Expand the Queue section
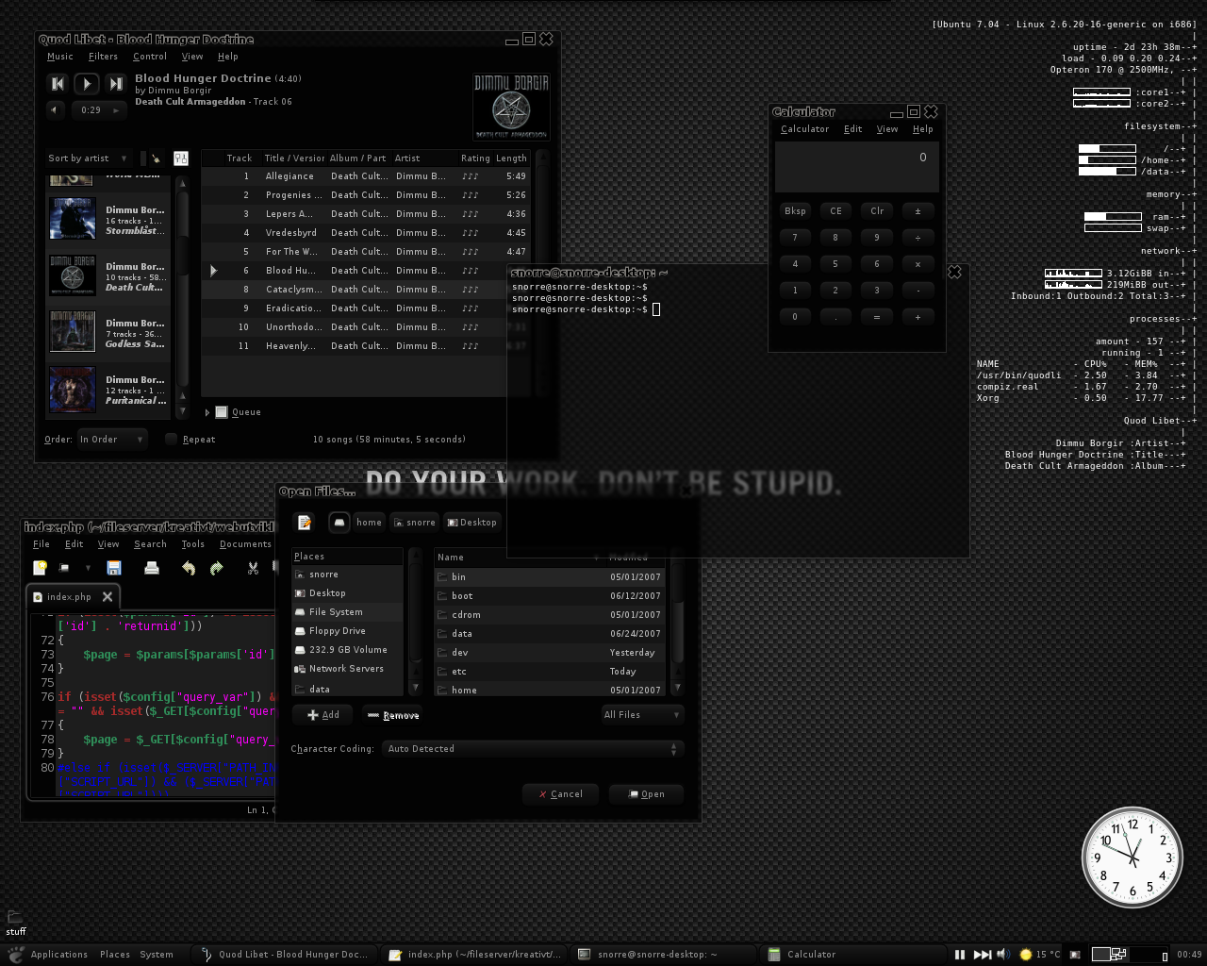 (207, 412)
